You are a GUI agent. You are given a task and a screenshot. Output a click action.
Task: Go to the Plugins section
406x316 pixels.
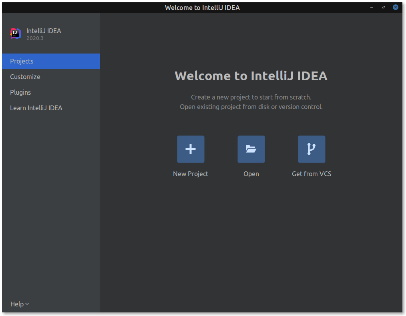click(x=51, y=92)
